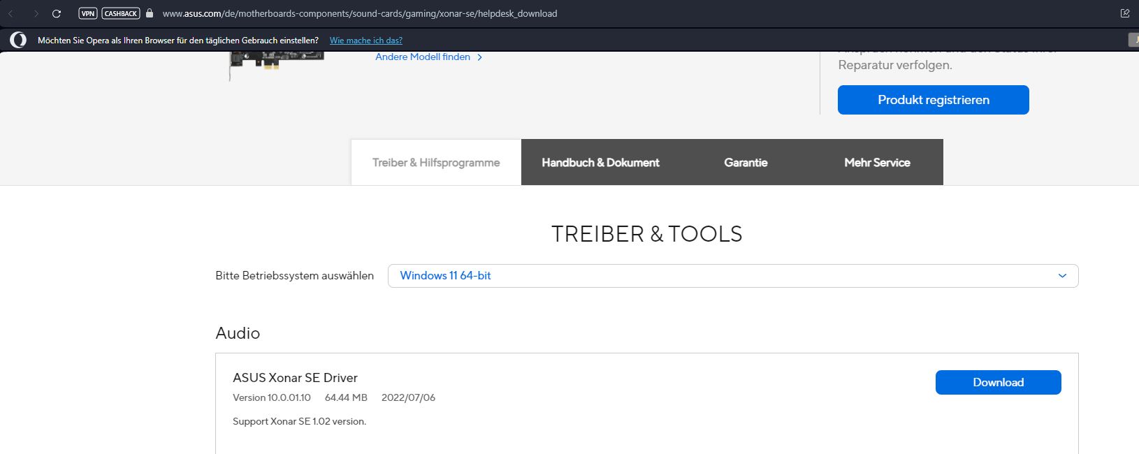Click the browser back arrow
Screen dimensions: 1139x454
point(11,13)
